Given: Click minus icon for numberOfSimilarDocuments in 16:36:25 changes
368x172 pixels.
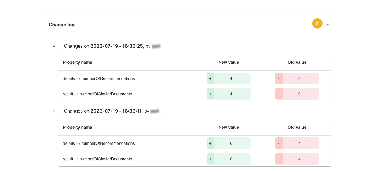Looking at the screenshot, I should (278, 94).
